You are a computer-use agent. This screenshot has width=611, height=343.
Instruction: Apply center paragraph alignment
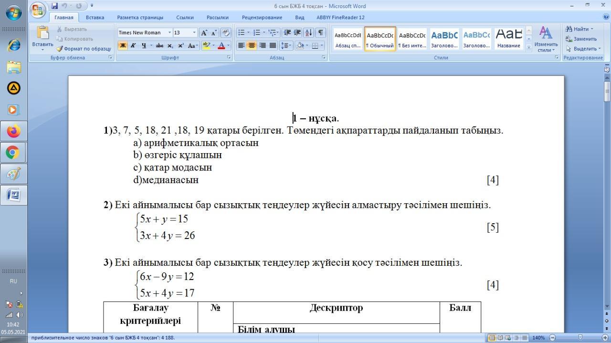(252, 46)
